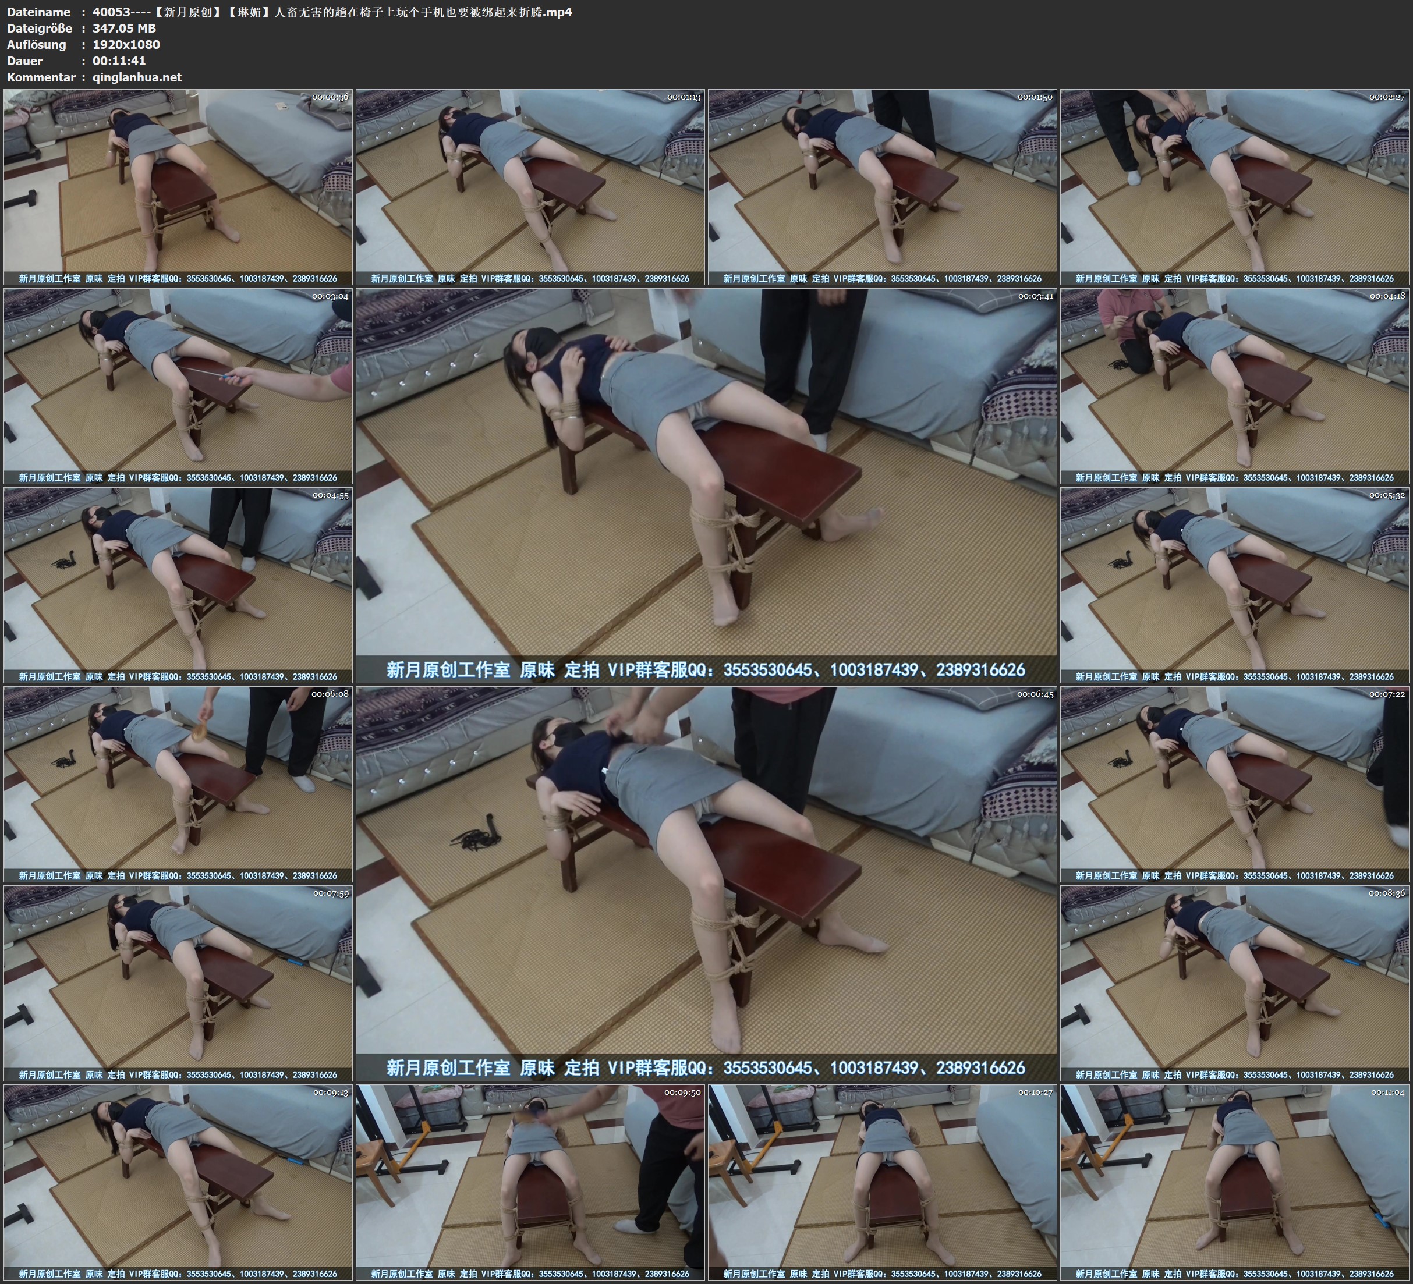Open the thumbnail timestamped 00:06:08
Viewport: 1413px width, 1284px height.
click(178, 783)
